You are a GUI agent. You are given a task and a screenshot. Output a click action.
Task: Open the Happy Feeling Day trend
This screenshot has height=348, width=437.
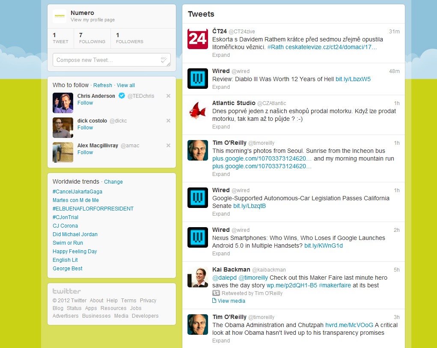coord(75,251)
